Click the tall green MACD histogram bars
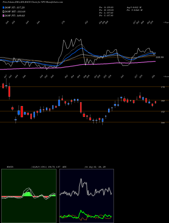Image resolution: width=169 pixels, height=223 pixels. (x=28, y=194)
